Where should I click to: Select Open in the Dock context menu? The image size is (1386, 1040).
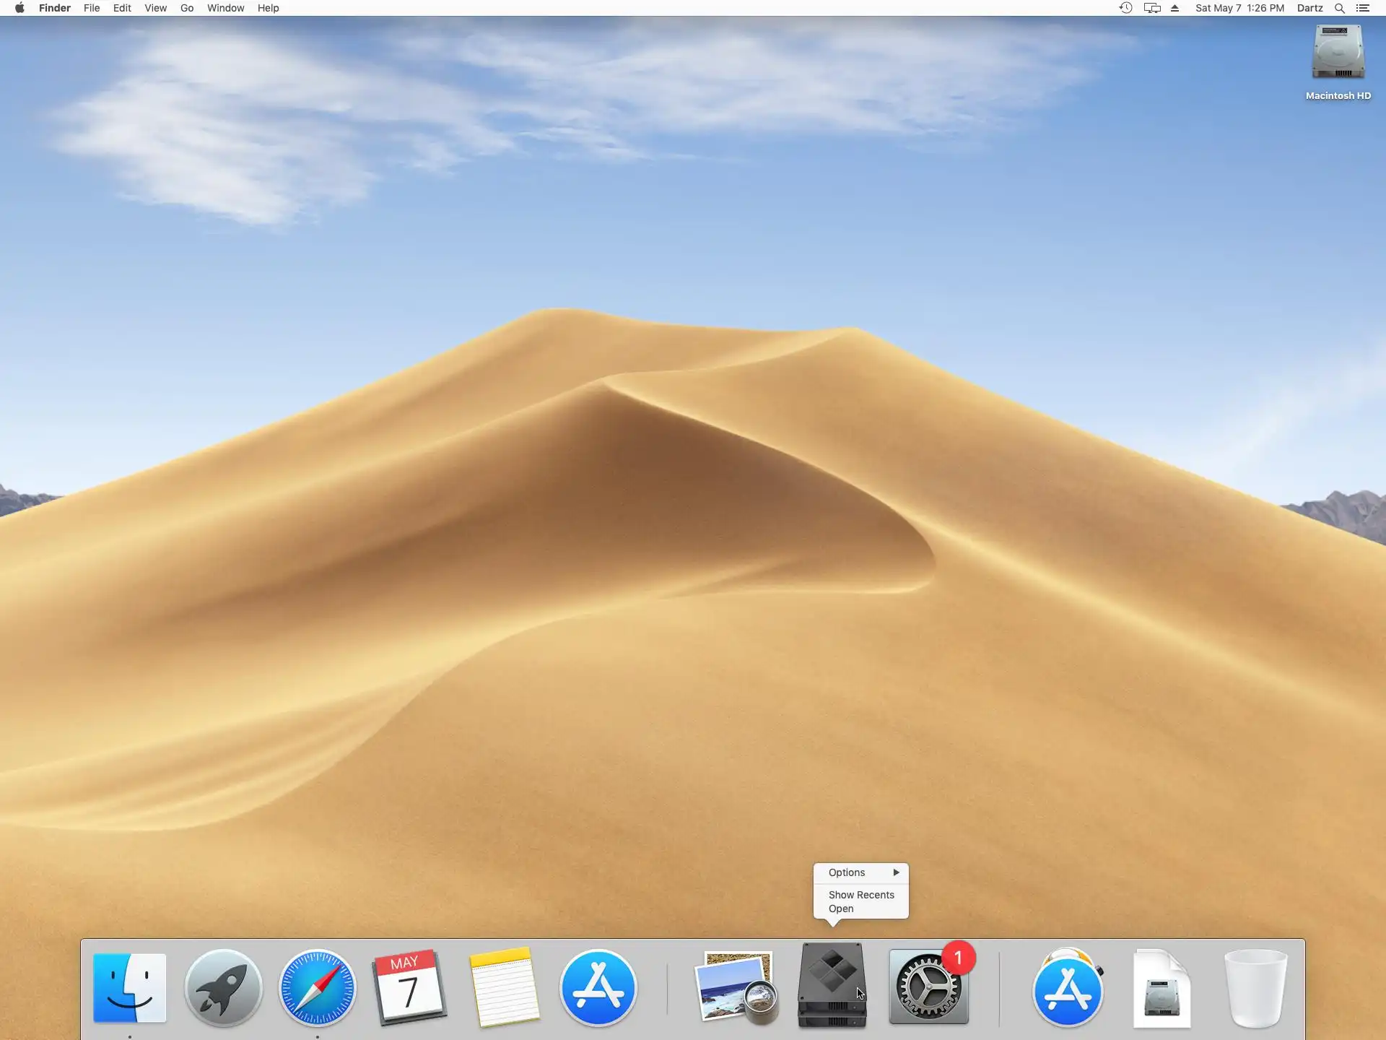click(841, 909)
